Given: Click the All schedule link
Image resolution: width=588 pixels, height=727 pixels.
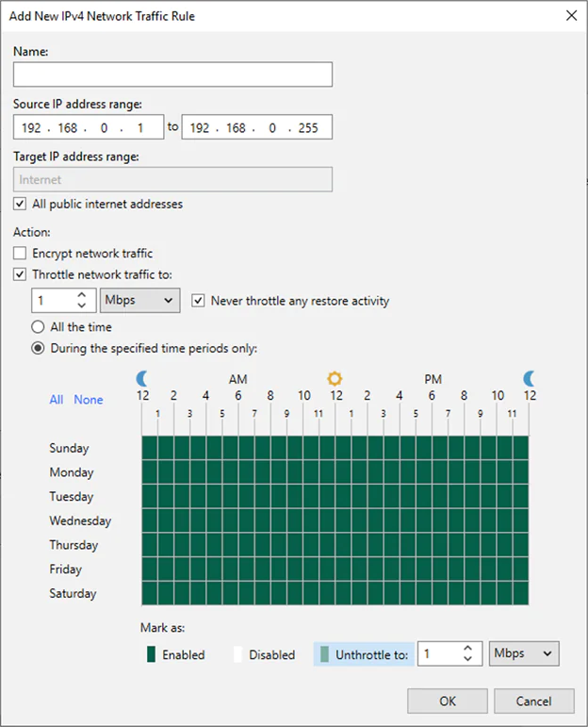Looking at the screenshot, I should click(57, 400).
